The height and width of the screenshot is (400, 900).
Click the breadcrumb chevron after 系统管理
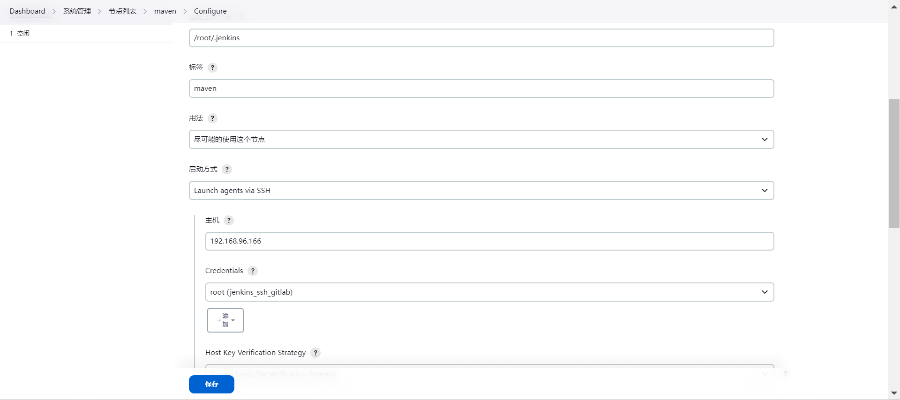click(99, 11)
